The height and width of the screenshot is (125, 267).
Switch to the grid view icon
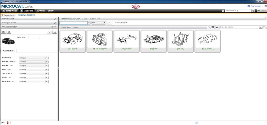pyautogui.click(x=213, y=27)
